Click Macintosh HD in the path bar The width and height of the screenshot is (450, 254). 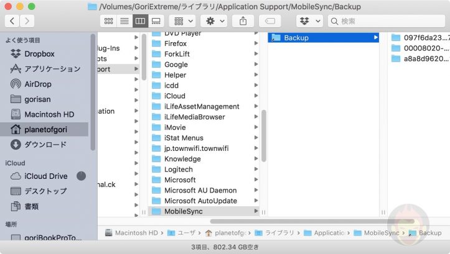[x=132, y=233]
